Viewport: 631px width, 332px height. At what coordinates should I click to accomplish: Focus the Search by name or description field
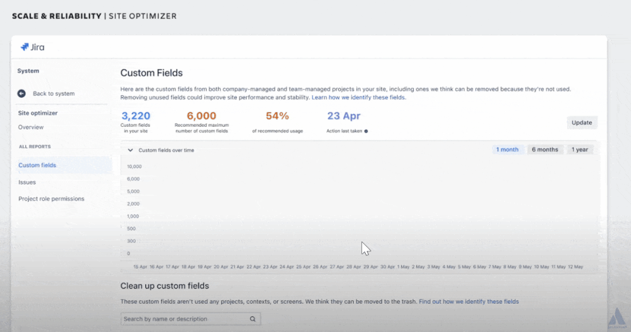pyautogui.click(x=190, y=319)
